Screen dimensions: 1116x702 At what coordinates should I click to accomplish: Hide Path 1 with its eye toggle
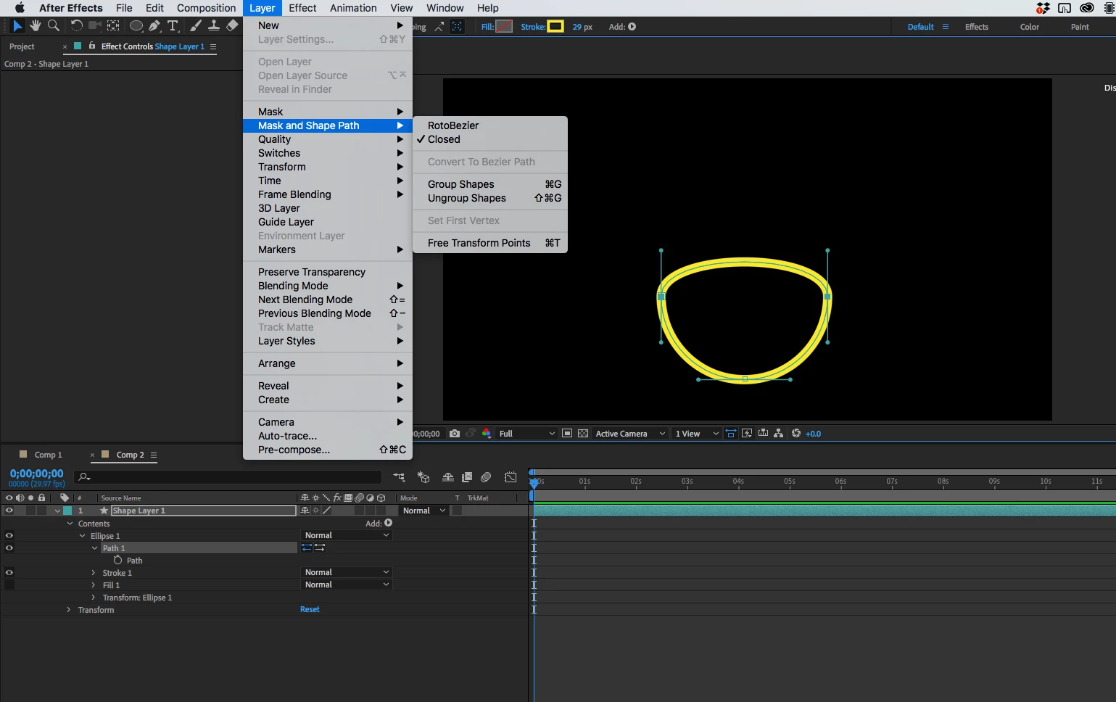tap(9, 548)
